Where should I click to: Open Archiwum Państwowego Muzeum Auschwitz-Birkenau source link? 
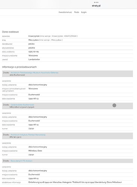(x=34, y=73)
